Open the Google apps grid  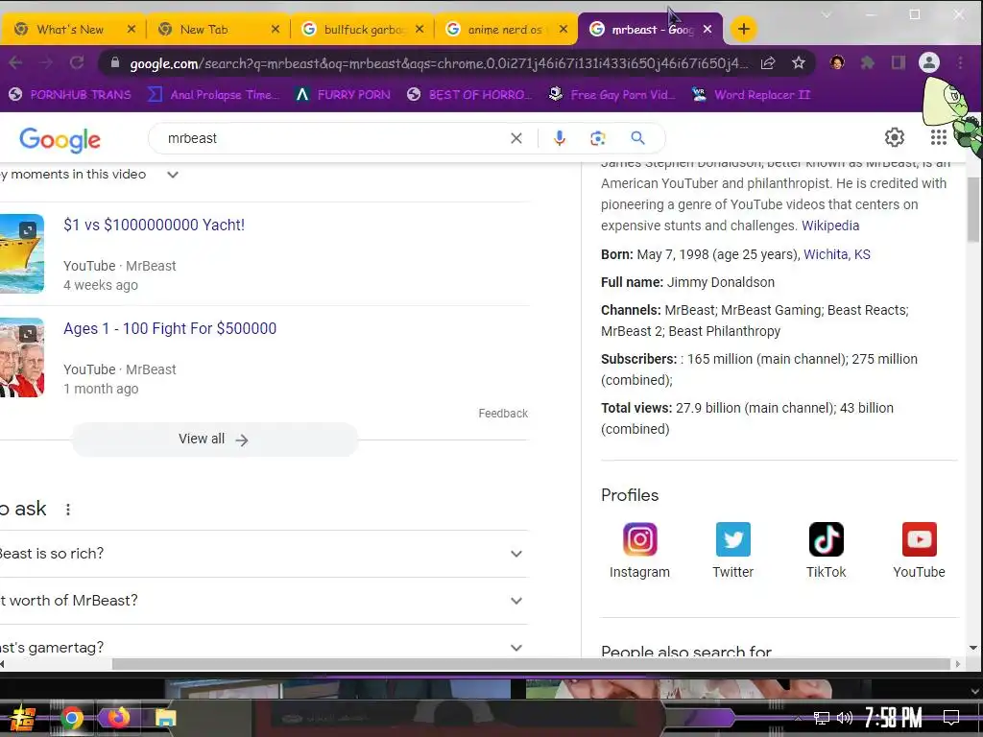tap(939, 137)
